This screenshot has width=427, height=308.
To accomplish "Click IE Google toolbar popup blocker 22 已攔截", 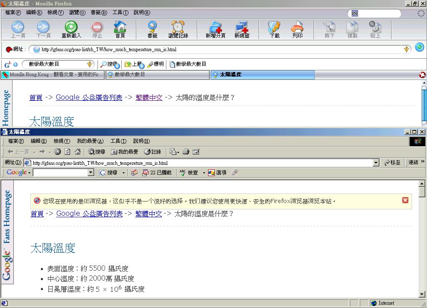I will (x=157, y=173).
